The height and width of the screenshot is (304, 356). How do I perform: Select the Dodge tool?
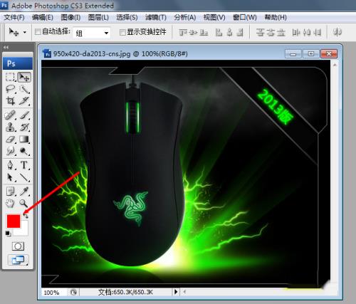coord(24,151)
